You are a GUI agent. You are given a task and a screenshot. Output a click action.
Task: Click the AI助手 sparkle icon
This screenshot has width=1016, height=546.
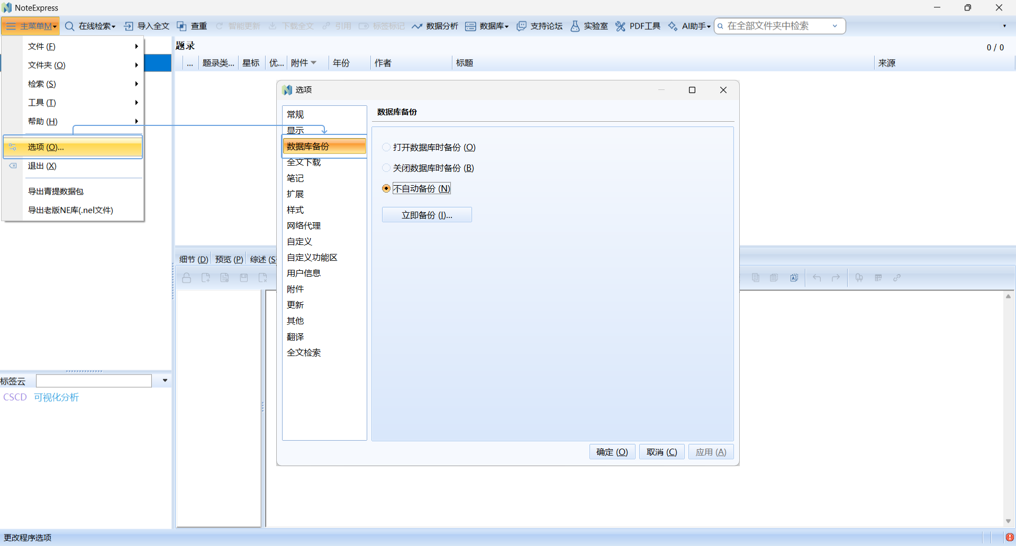pos(673,26)
